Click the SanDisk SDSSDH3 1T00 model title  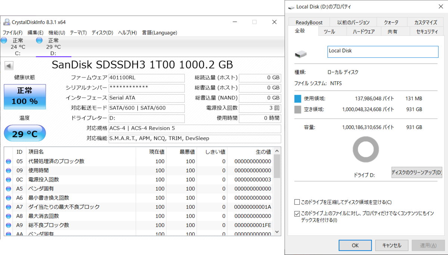click(142, 65)
